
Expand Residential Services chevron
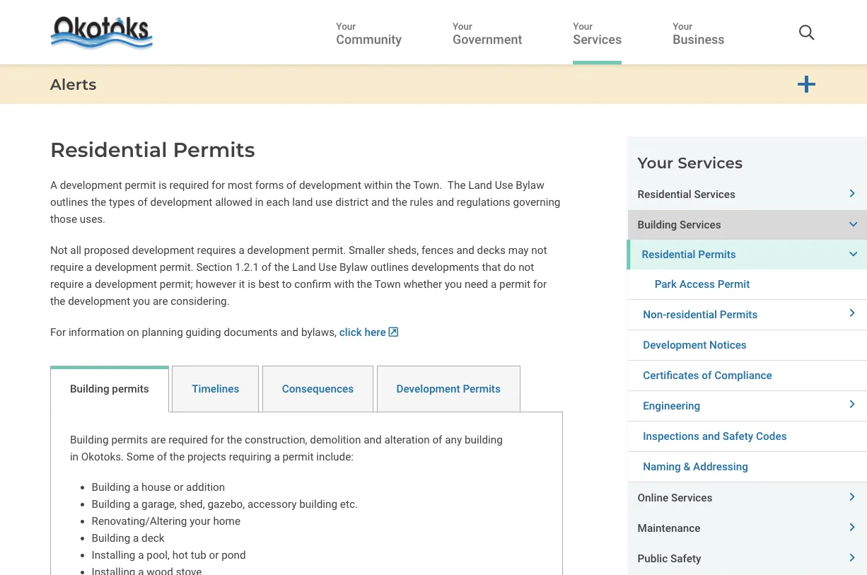tap(852, 194)
